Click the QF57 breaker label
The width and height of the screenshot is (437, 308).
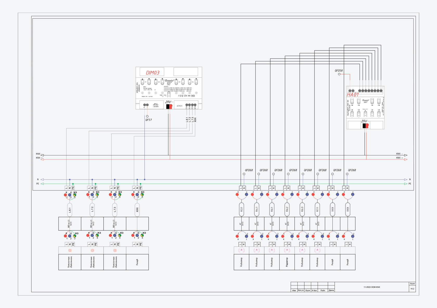[x=149, y=120]
